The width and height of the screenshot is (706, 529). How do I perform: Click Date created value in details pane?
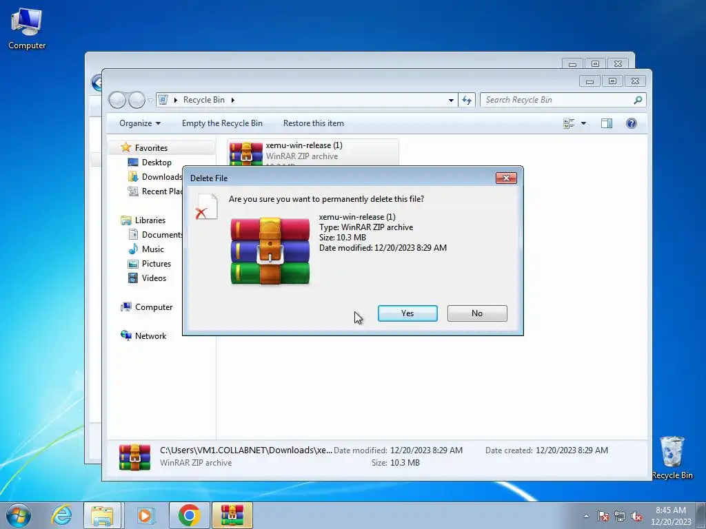[572, 450]
